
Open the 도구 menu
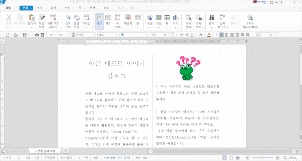coord(120,8)
